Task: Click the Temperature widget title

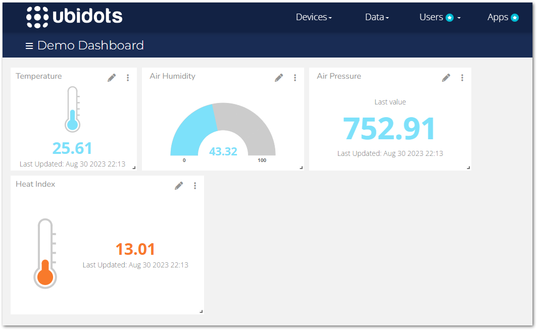Action: 39,76
